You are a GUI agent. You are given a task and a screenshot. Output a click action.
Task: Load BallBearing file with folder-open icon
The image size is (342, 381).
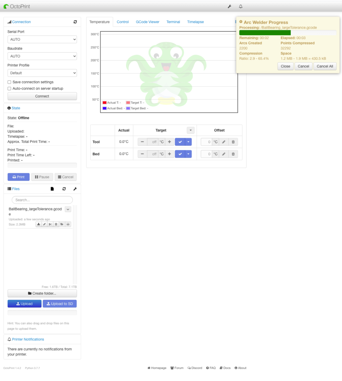(62, 224)
